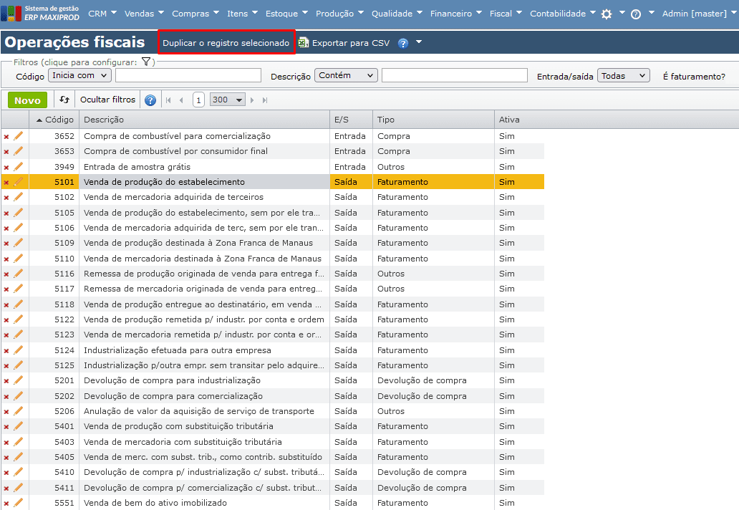Click the filter funnel icon to configure filters
The image size is (739, 510).
[x=145, y=62]
